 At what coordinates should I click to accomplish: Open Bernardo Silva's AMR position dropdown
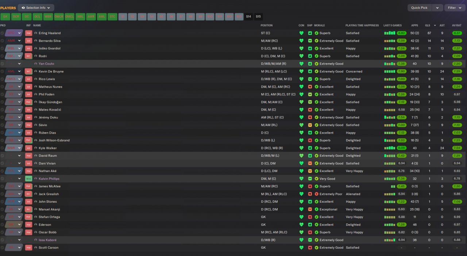(x=14, y=41)
